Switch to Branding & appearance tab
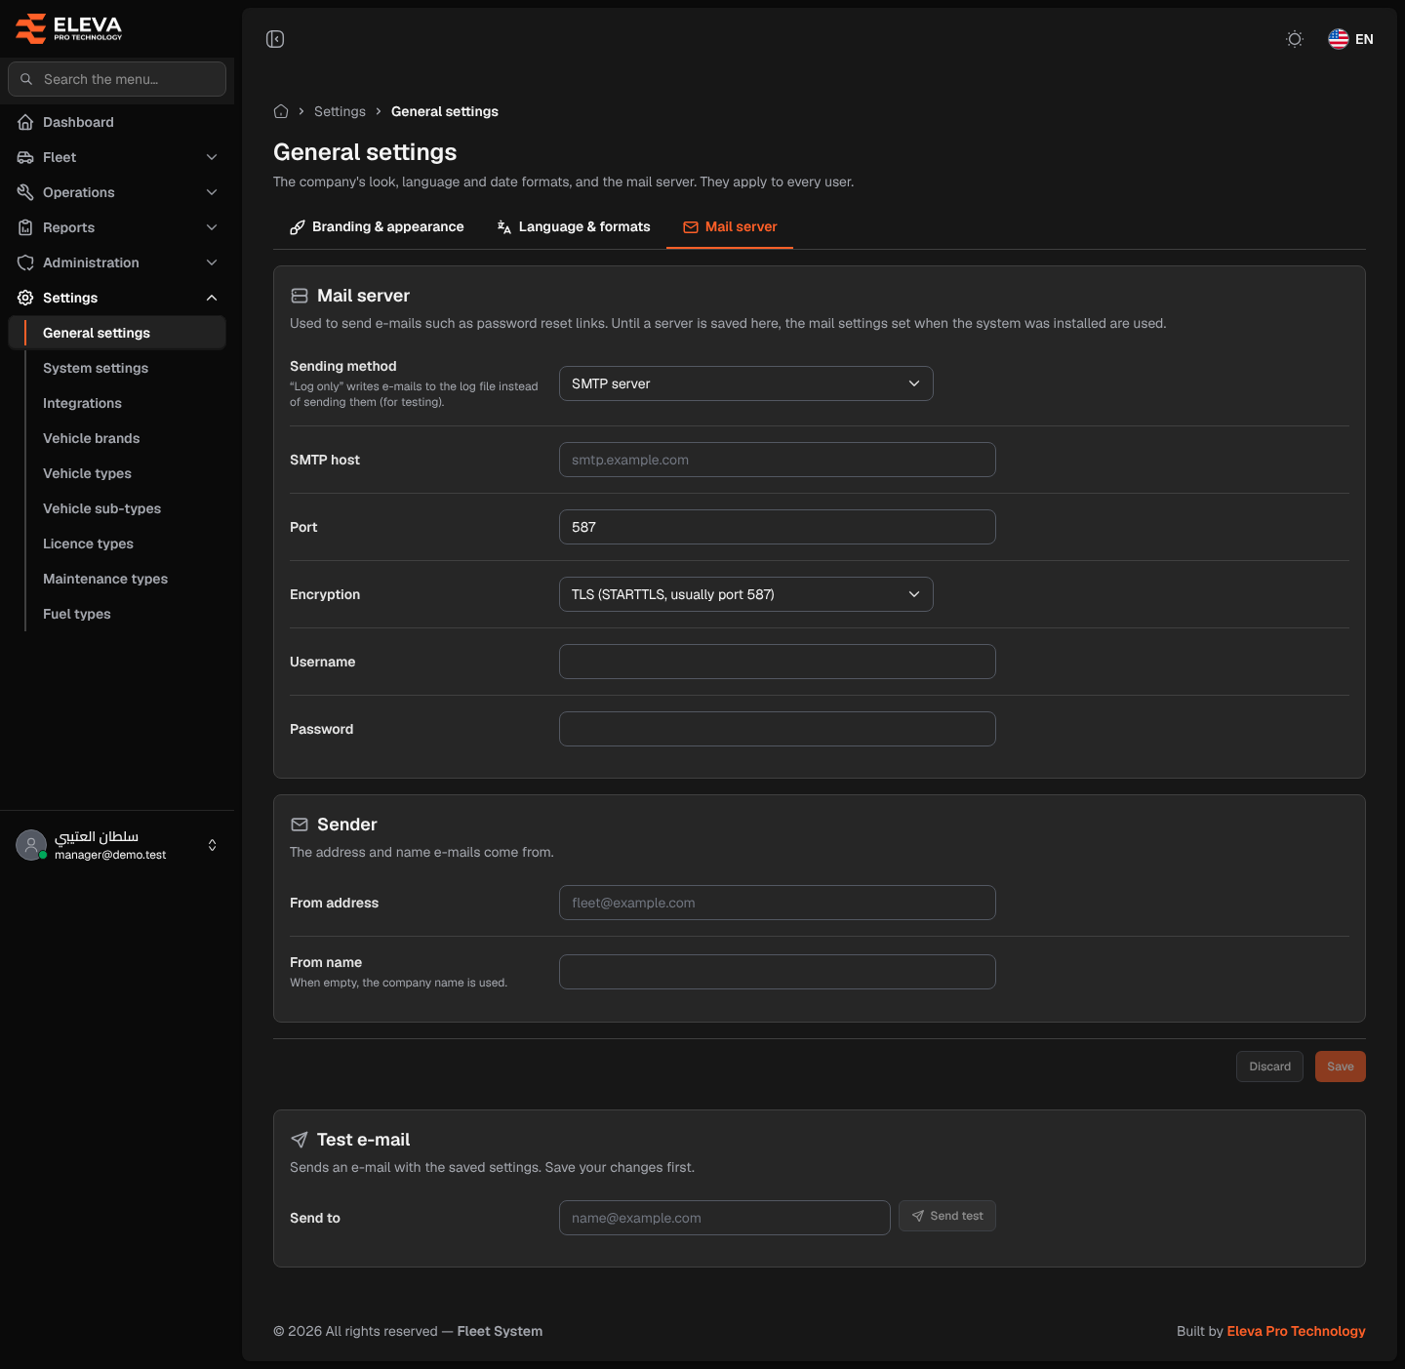 [377, 226]
